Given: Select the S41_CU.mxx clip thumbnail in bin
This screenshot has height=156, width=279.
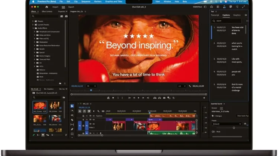Looking at the screenshot, I should coord(40,106).
